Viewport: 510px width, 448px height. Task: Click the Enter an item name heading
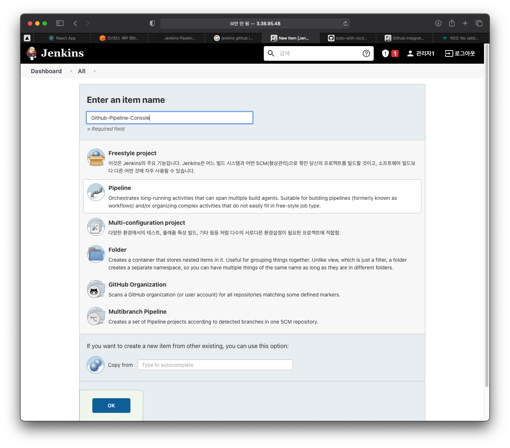click(126, 100)
